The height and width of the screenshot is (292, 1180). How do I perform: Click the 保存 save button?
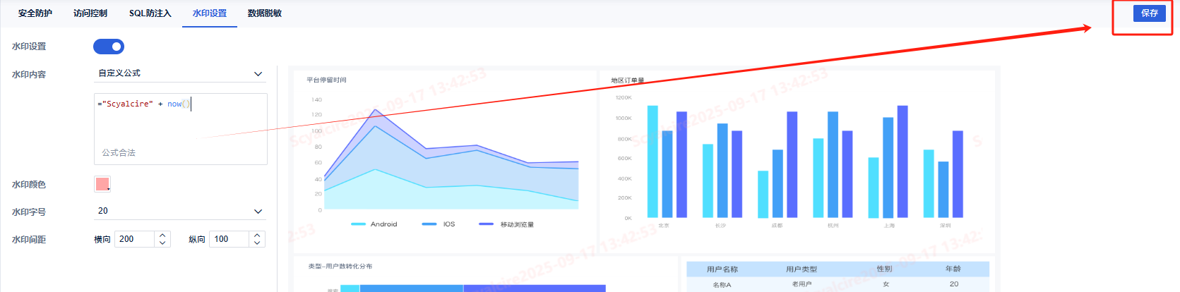click(1149, 13)
